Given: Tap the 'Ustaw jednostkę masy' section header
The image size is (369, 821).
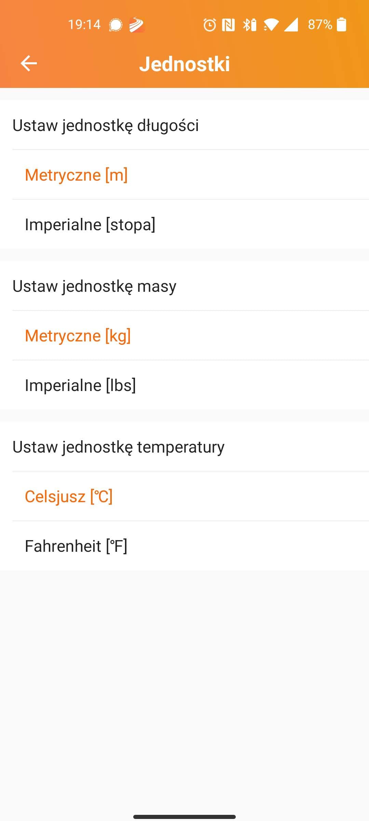Looking at the screenshot, I should point(94,286).
